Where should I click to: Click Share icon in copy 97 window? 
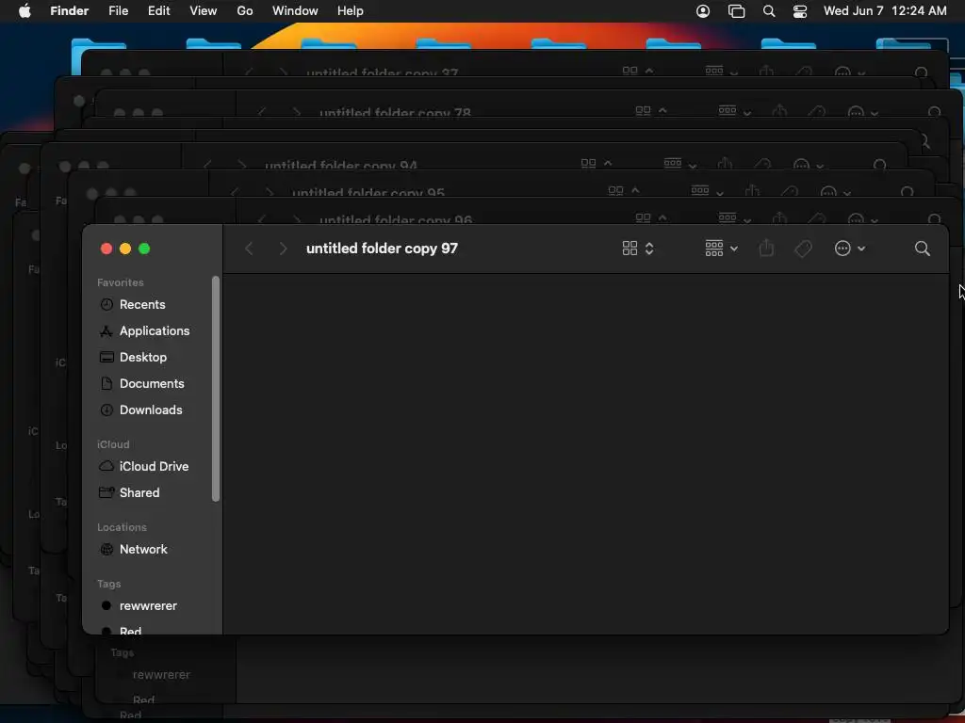click(766, 249)
